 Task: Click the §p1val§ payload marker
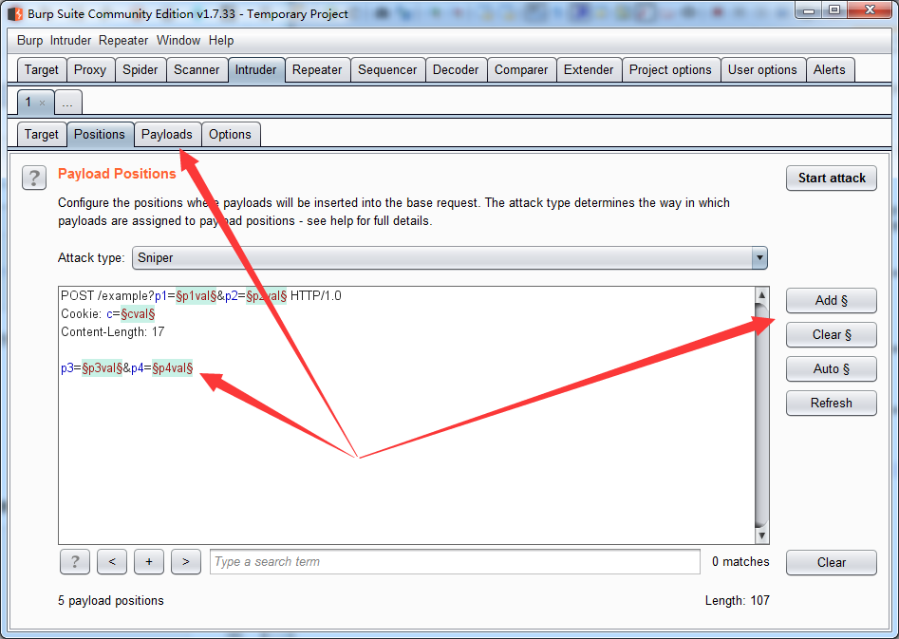197,296
